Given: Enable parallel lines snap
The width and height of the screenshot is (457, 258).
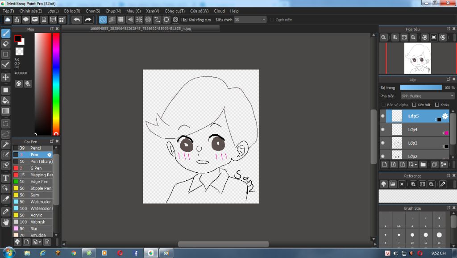Looking at the screenshot, I should pyautogui.click(x=112, y=20).
